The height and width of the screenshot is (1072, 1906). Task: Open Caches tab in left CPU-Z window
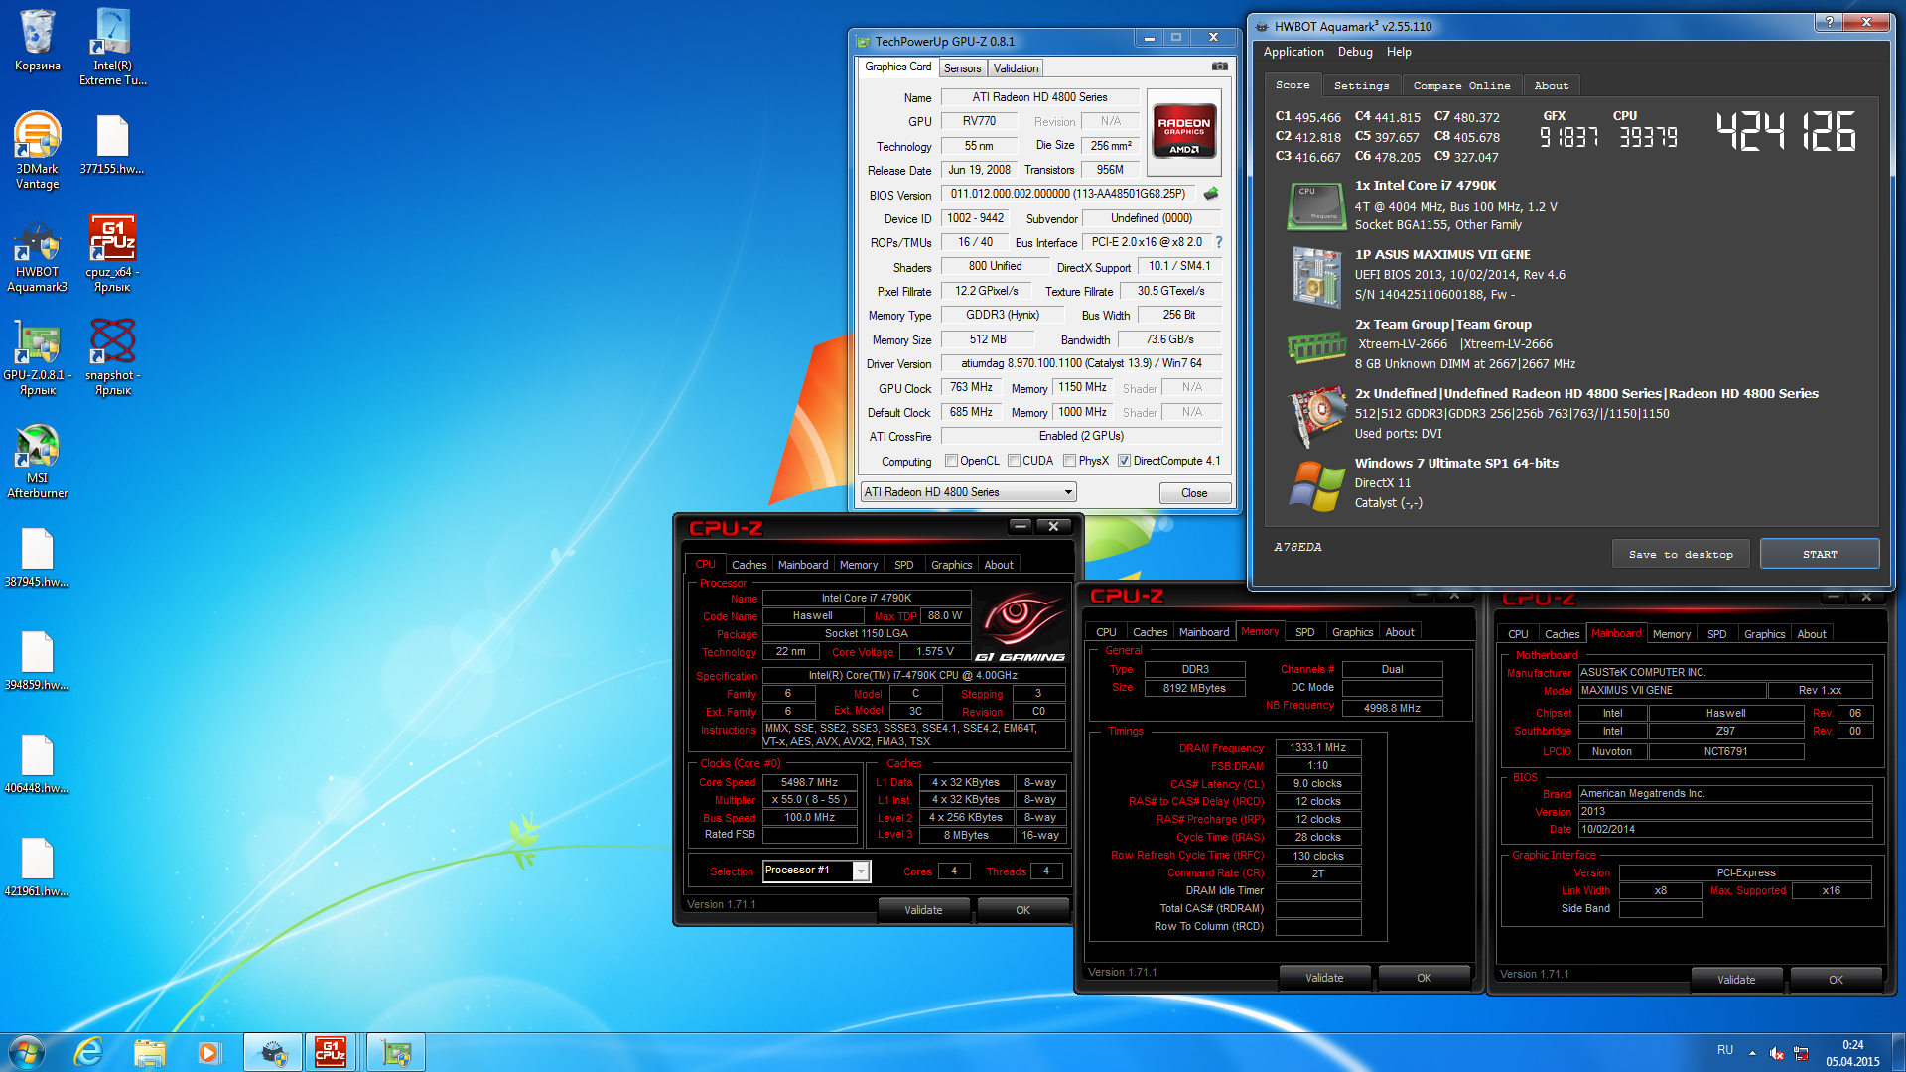[x=749, y=565]
